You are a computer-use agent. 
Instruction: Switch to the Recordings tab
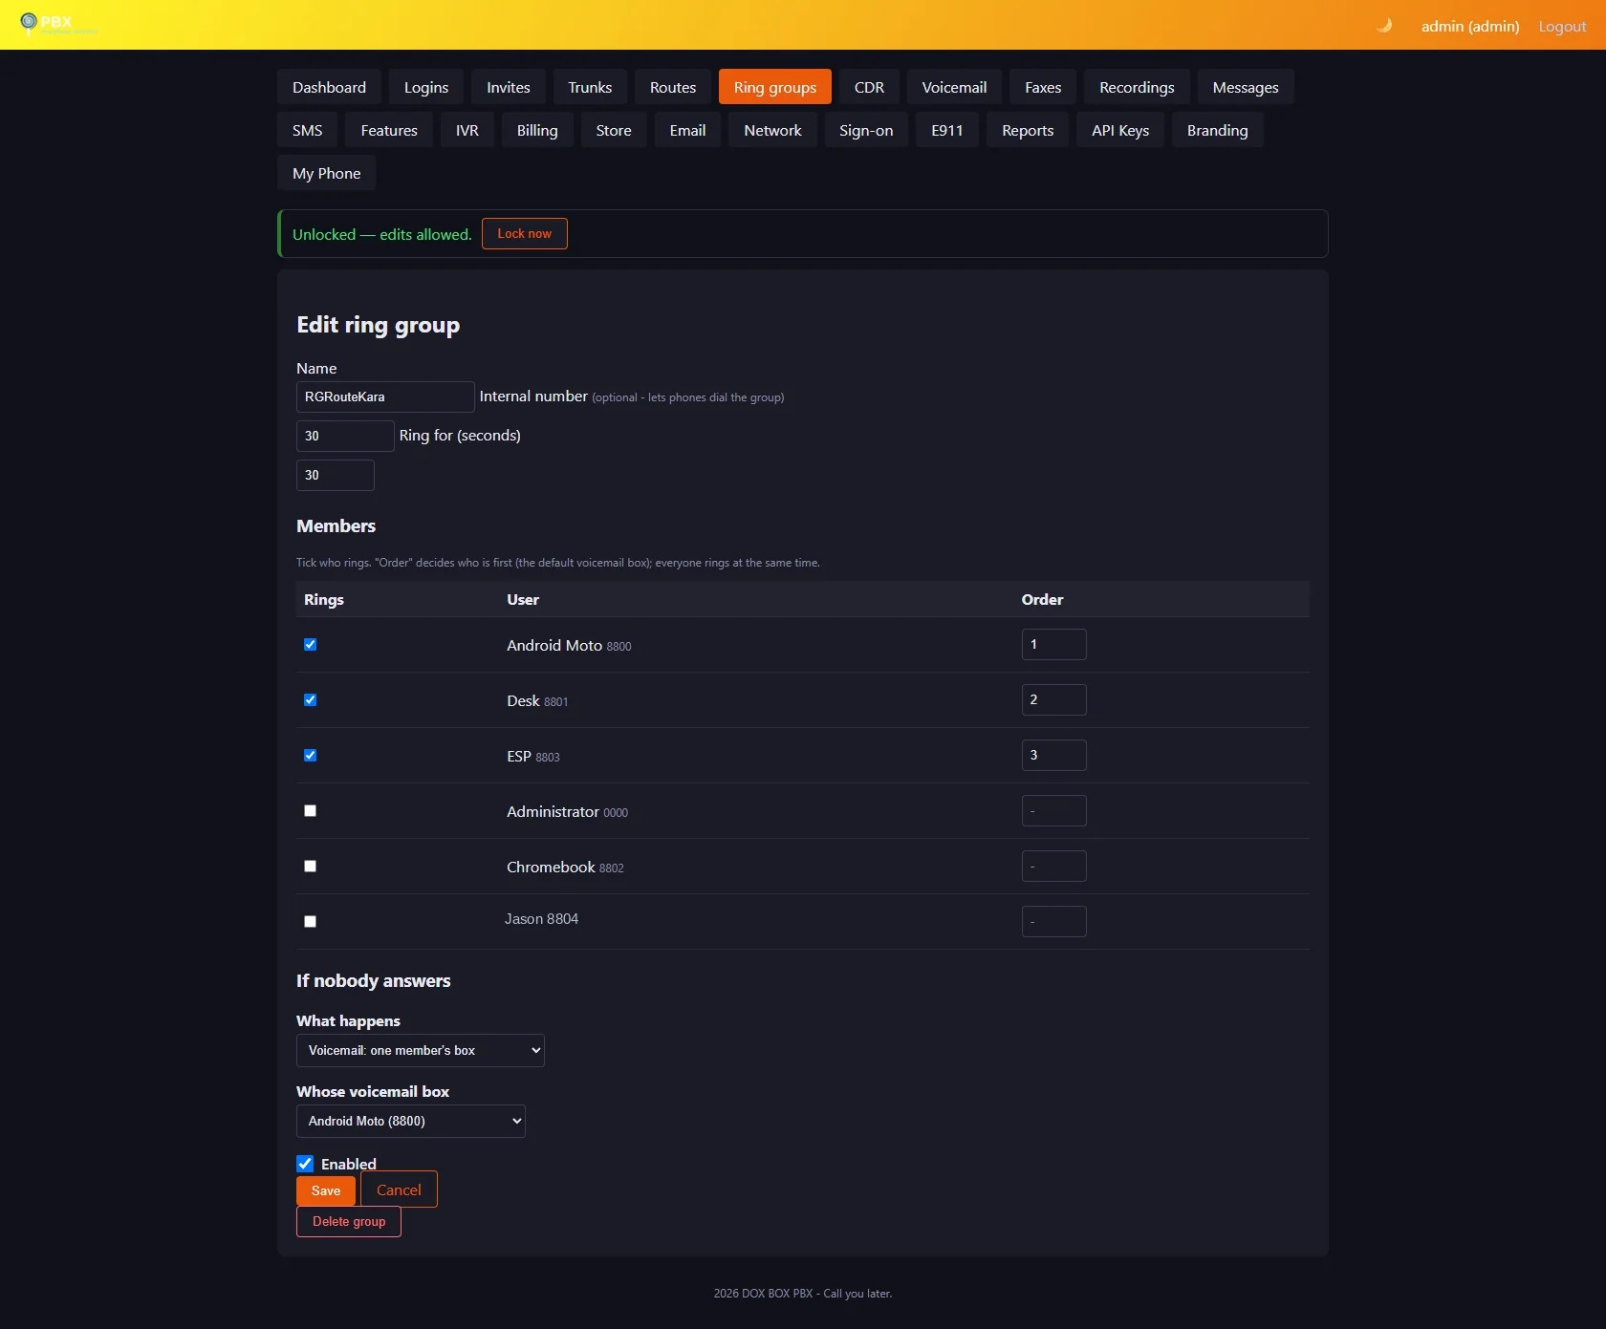[1137, 87]
